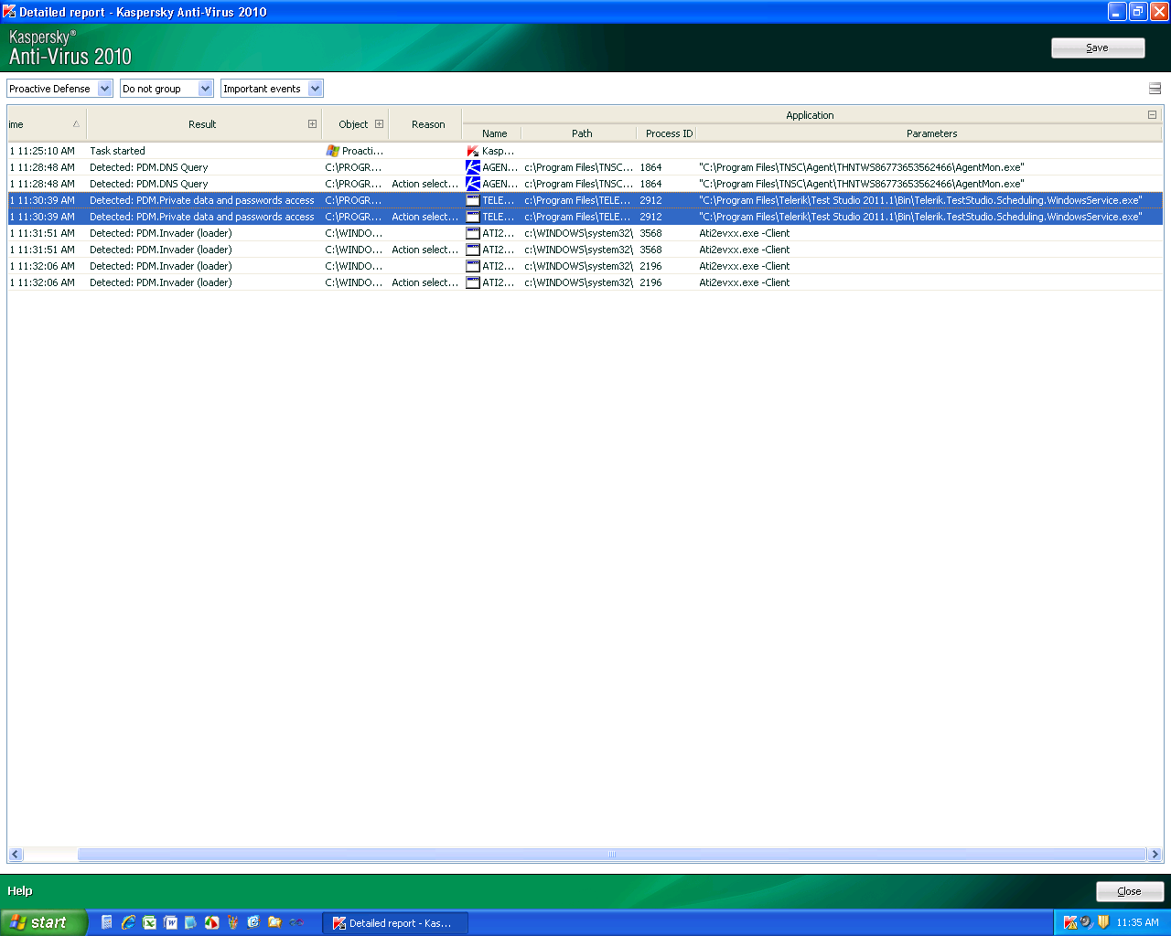The width and height of the screenshot is (1171, 936).
Task: Collapse the Application column group
Action: [x=1152, y=115]
